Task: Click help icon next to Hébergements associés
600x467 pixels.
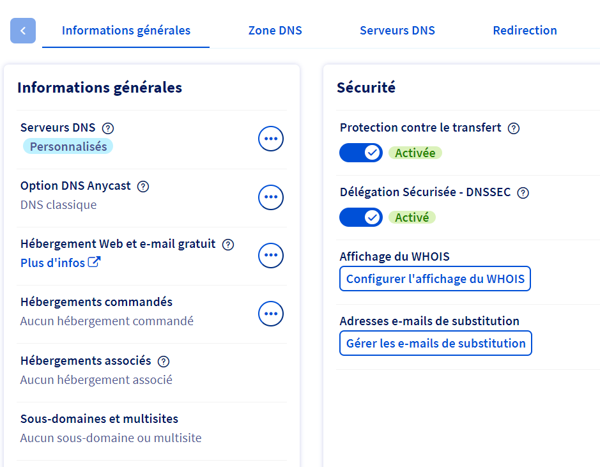Action: (164, 362)
